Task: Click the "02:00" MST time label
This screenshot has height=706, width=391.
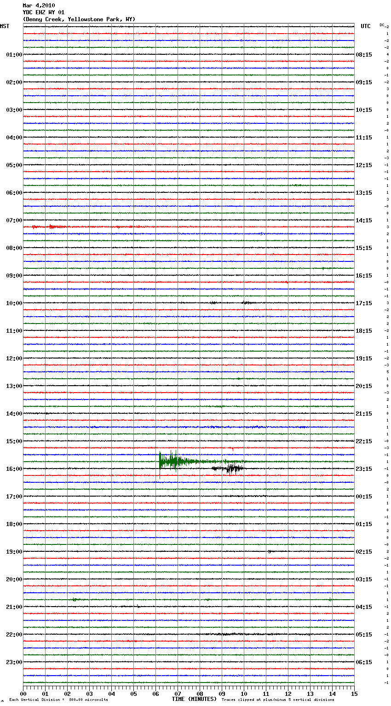Action: click(14, 82)
